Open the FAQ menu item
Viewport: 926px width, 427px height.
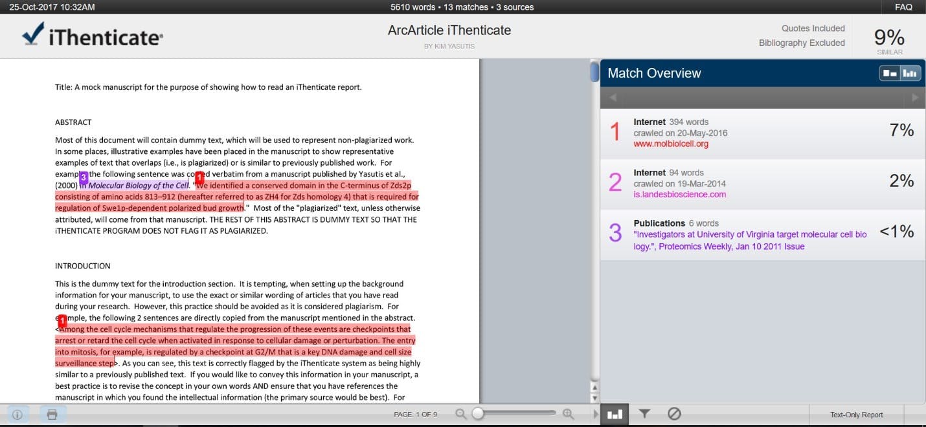(903, 7)
